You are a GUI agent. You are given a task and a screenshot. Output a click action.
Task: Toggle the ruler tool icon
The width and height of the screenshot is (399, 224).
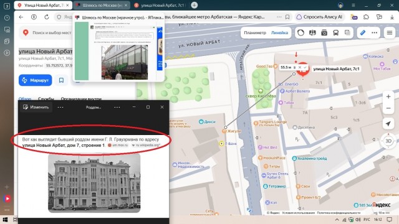click(363, 33)
